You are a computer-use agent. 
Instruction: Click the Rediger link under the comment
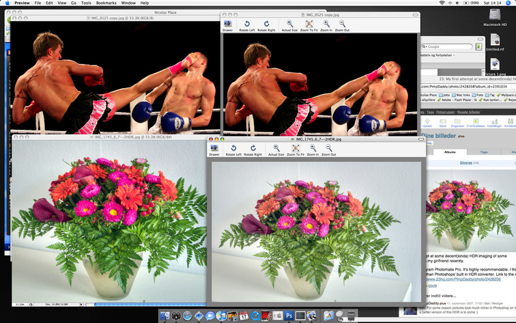(498, 303)
